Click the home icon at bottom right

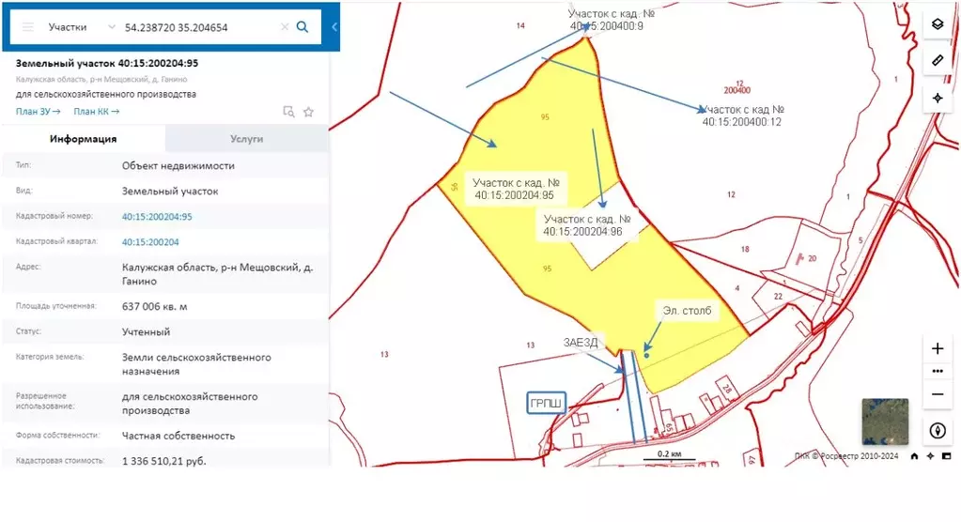(x=914, y=456)
